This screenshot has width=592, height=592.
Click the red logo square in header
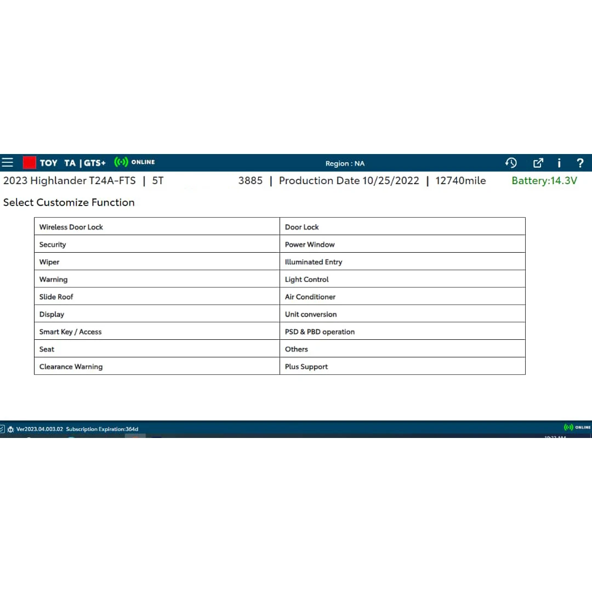click(x=29, y=163)
